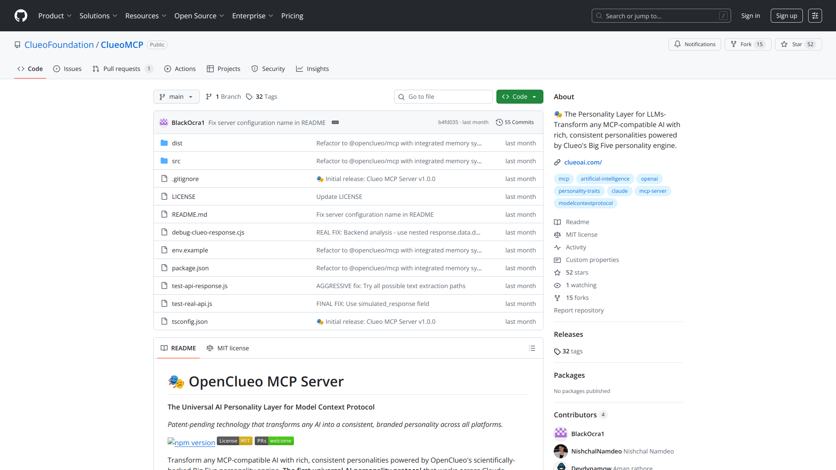The height and width of the screenshot is (470, 836).
Task: Expand commit message ellipsis button
Action: click(x=335, y=122)
